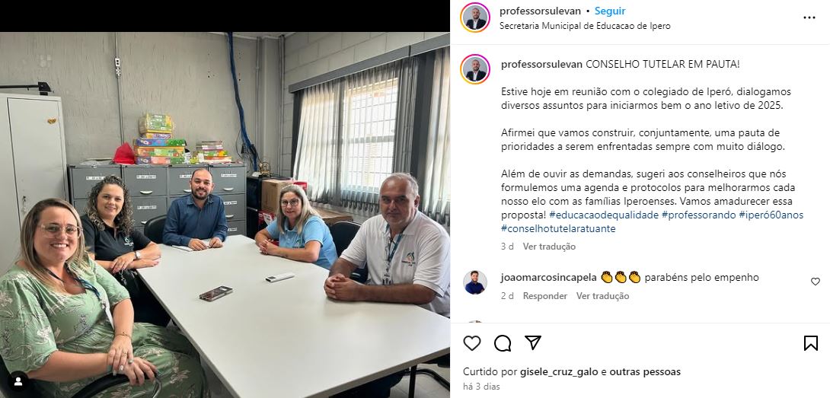View likers through outras pessoas link

pyautogui.click(x=645, y=372)
